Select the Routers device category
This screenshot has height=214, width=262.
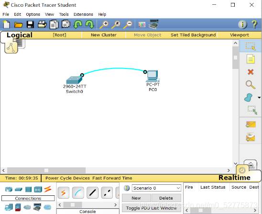coord(9,190)
